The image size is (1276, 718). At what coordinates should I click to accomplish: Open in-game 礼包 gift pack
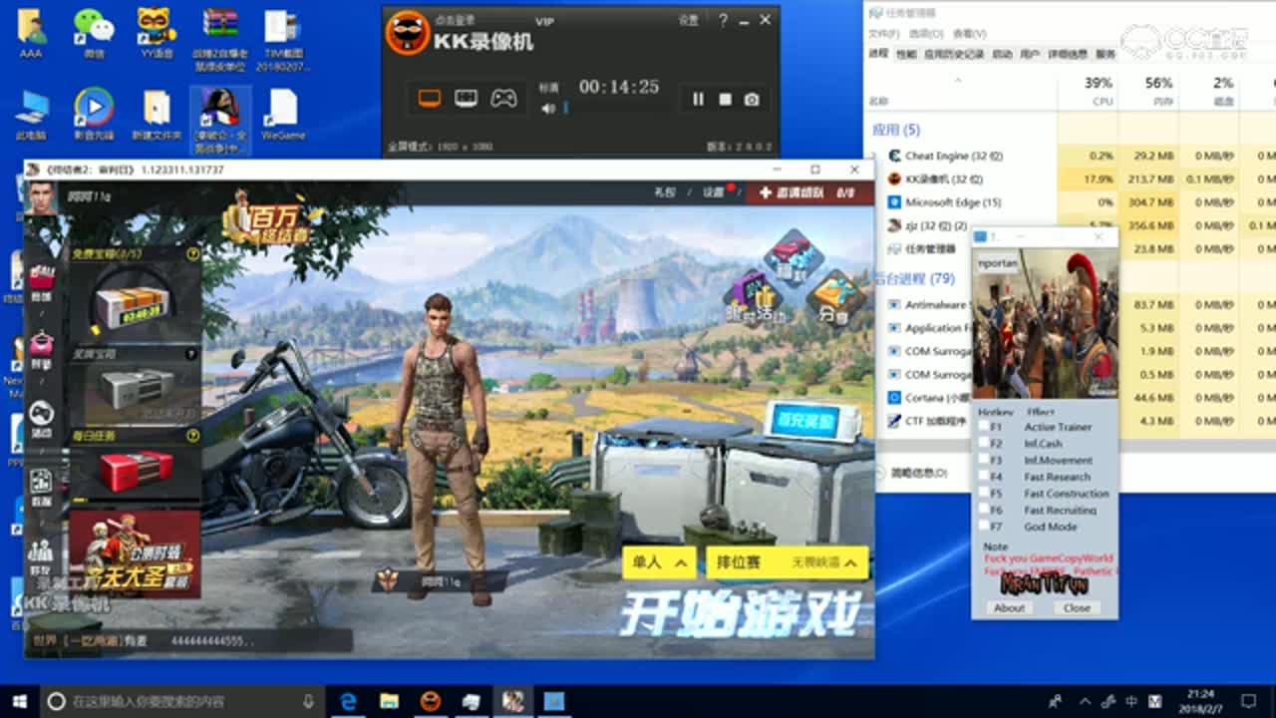point(664,192)
